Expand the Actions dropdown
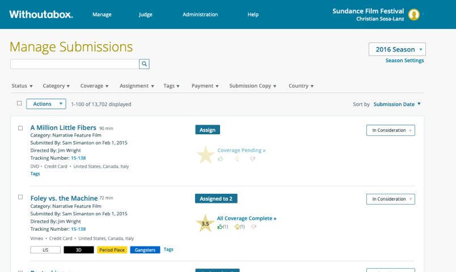 [46, 104]
